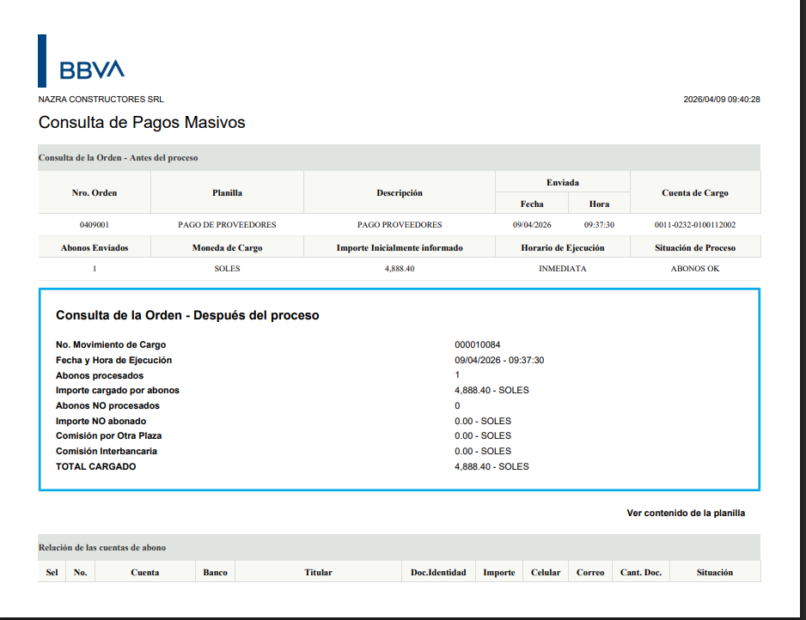
Task: Click the Nro. Orden header cell
Action: point(95,192)
